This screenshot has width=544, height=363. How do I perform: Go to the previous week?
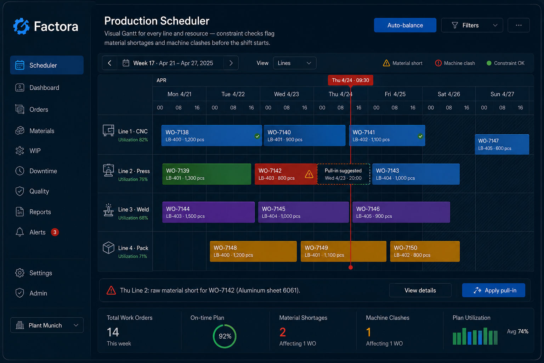pyautogui.click(x=110, y=63)
